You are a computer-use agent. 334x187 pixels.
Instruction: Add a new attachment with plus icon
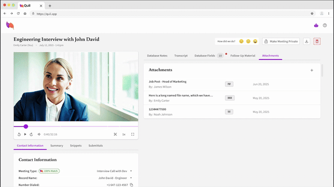[312, 70]
